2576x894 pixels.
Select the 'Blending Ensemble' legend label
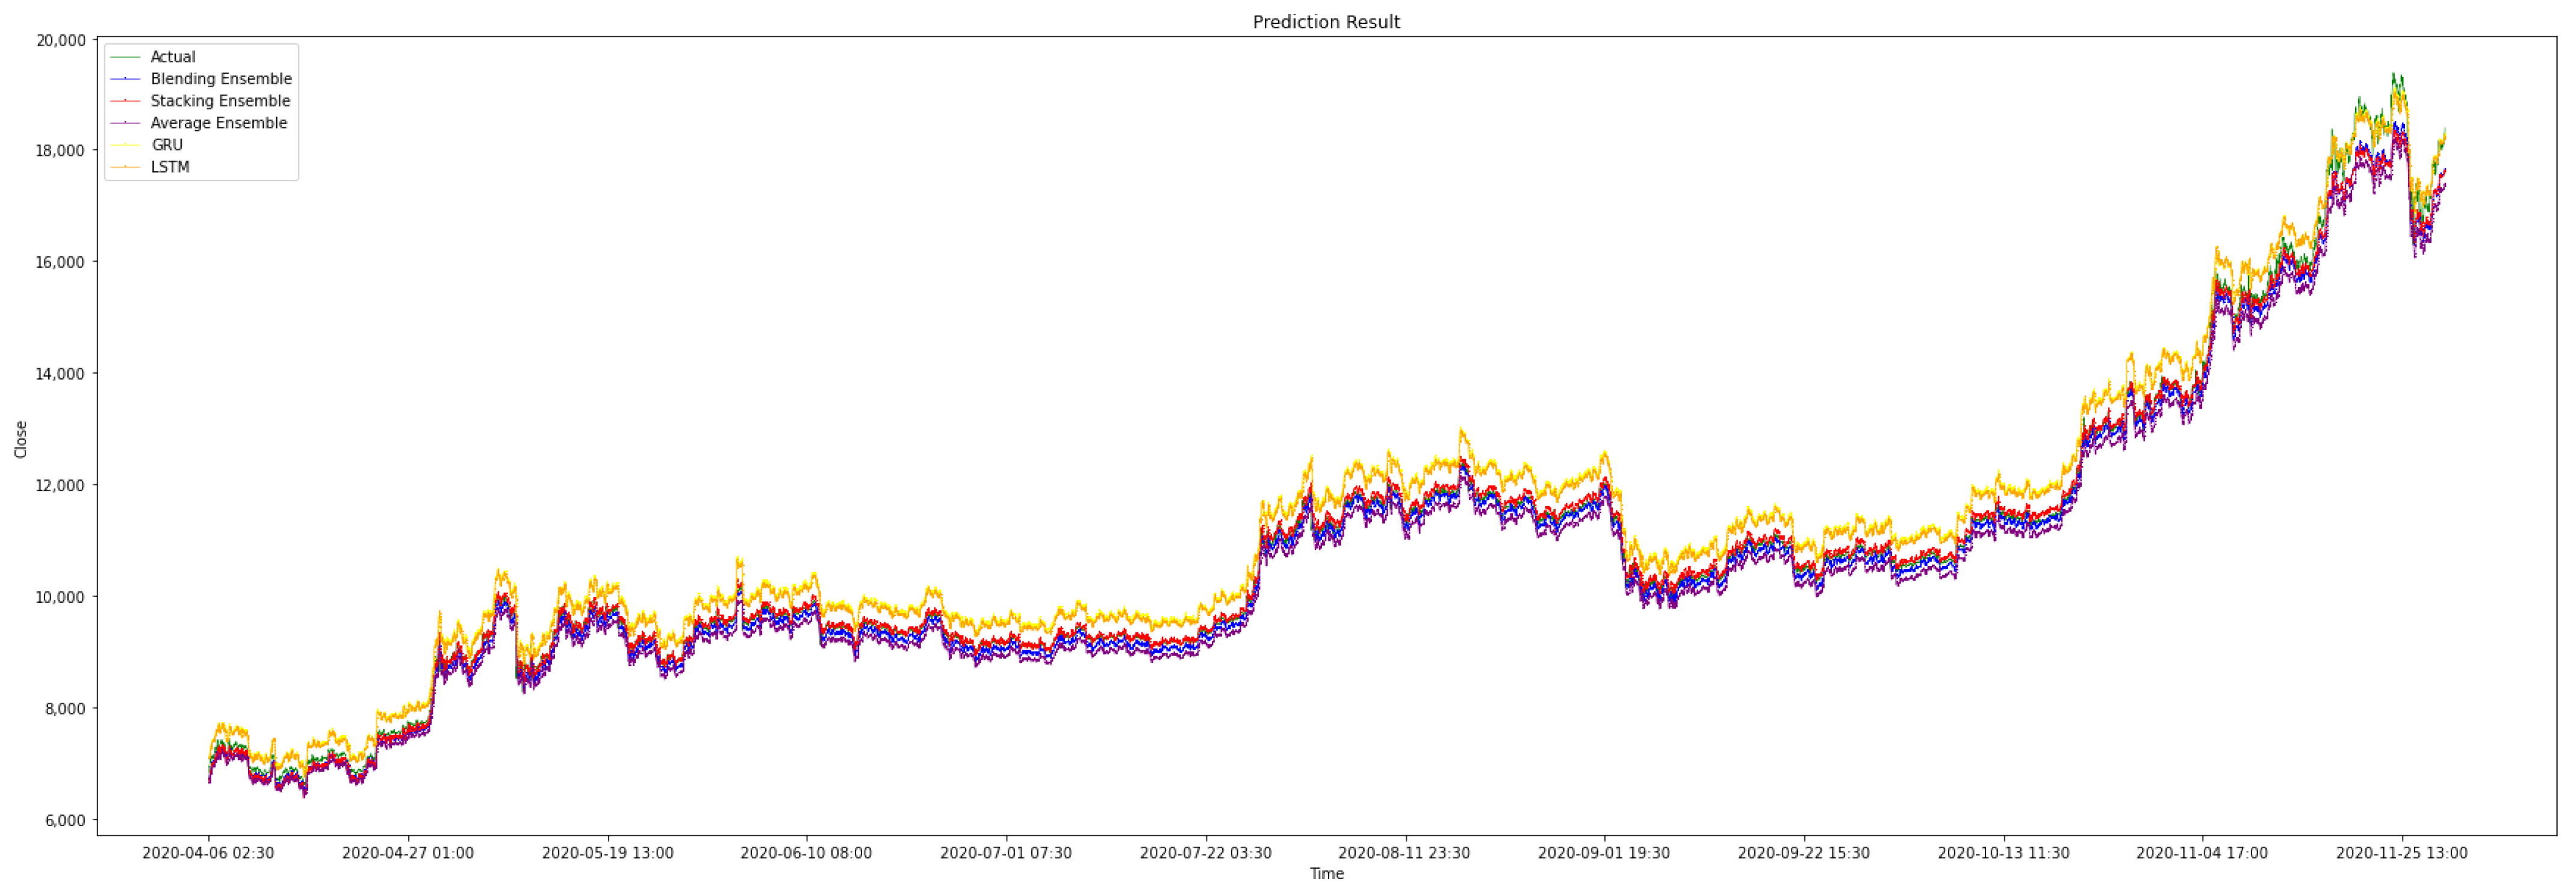pyautogui.click(x=221, y=79)
